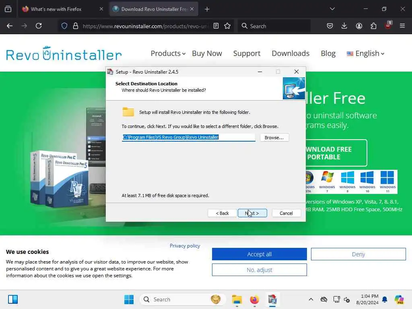The width and height of the screenshot is (412, 309).
Task: Go back to the previous page
Action: (10, 26)
